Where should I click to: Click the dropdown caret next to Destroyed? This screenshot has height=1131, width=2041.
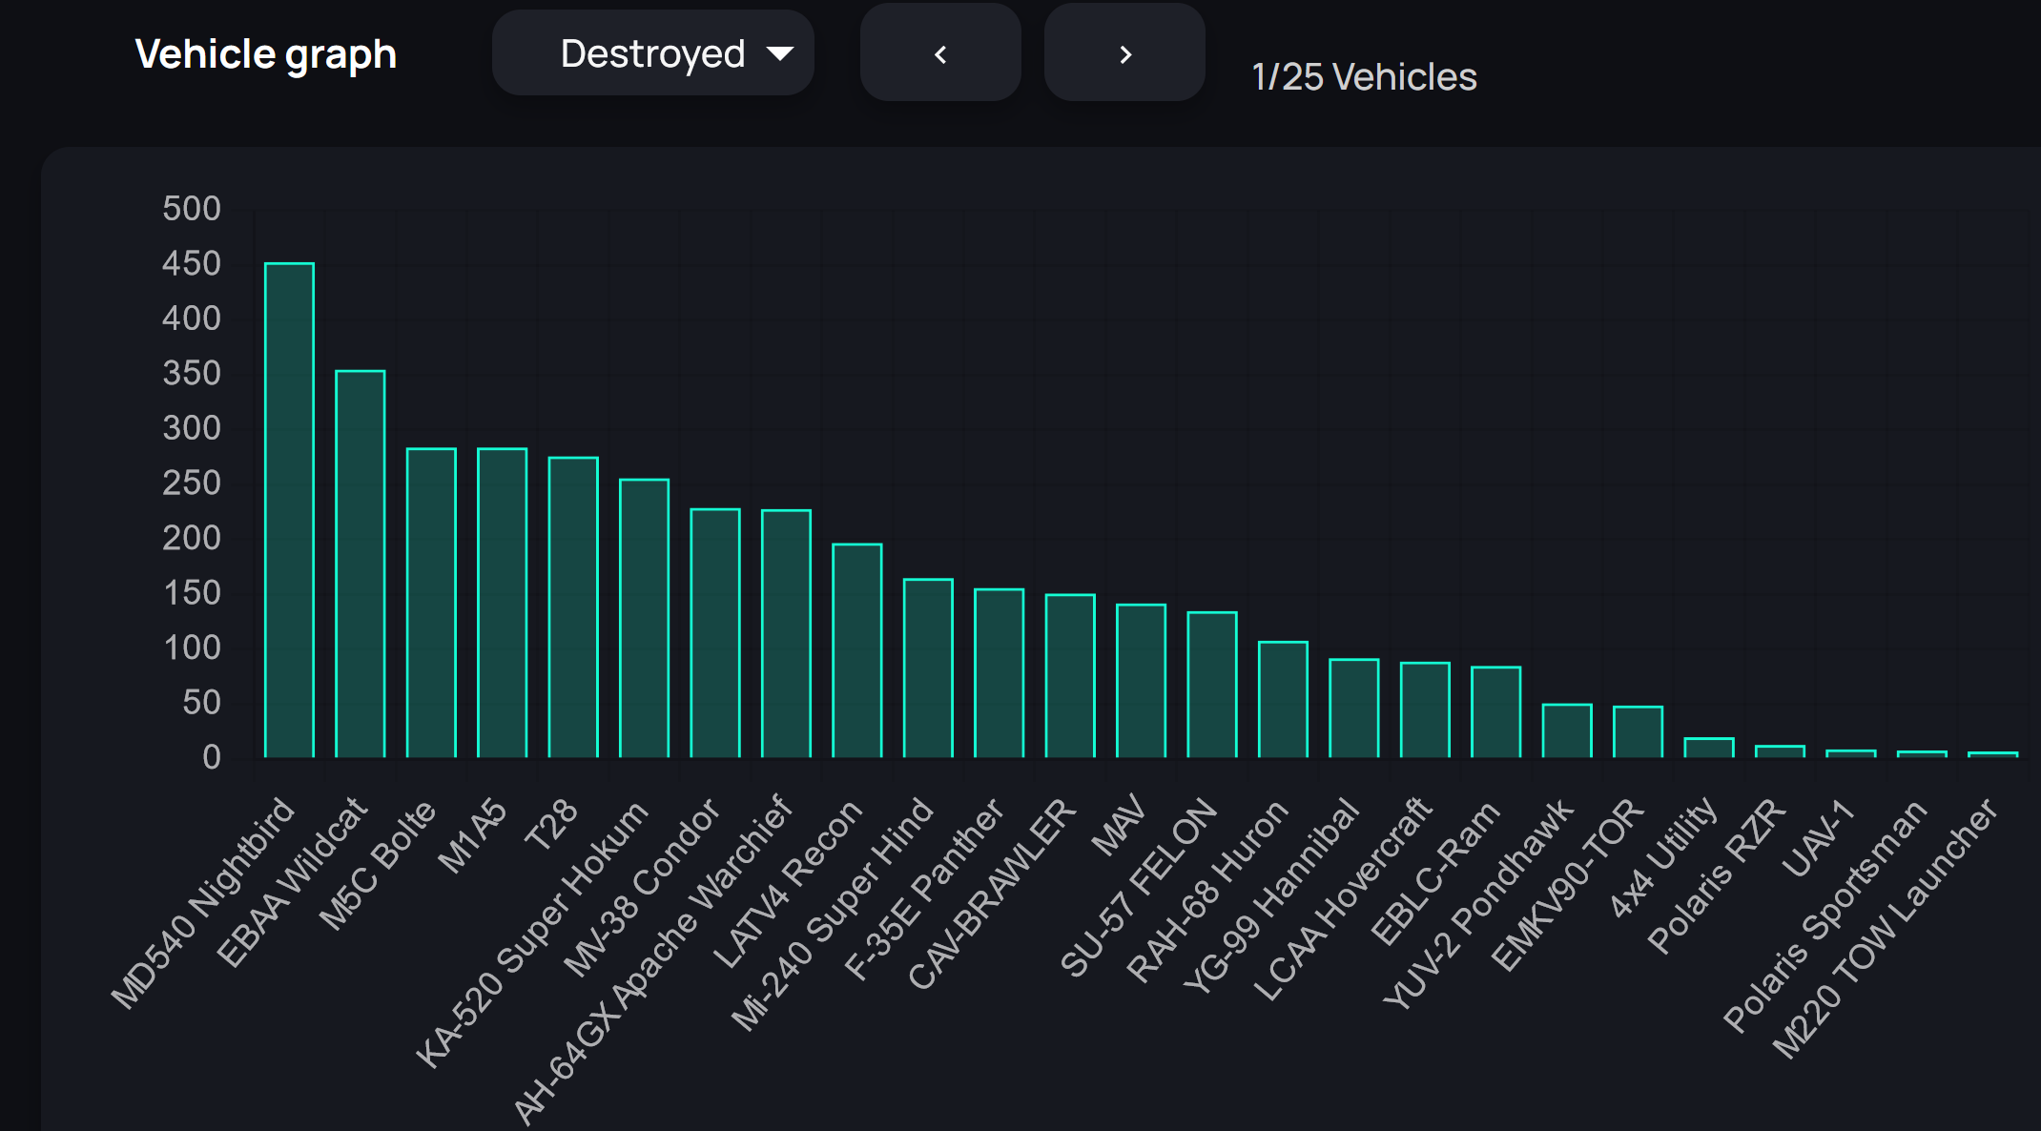tap(780, 53)
